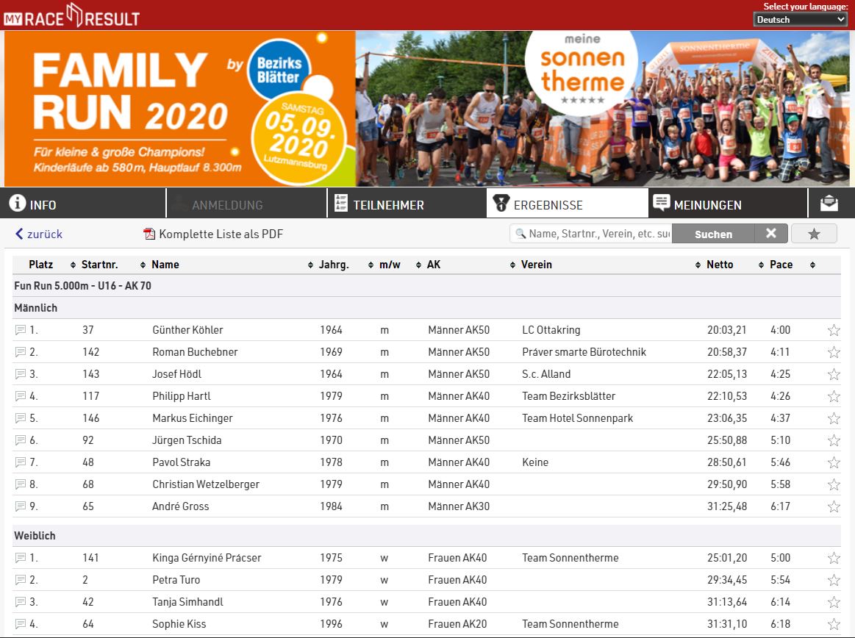Go back via the zurück link
Image resolution: width=855 pixels, height=638 pixels.
(39, 234)
